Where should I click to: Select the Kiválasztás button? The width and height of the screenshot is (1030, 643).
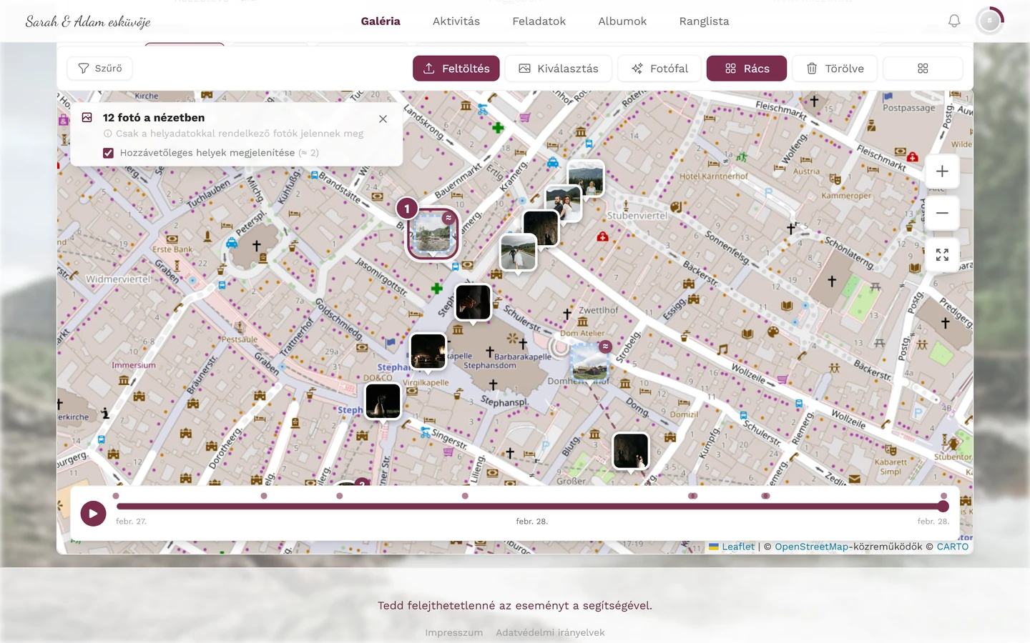click(x=559, y=69)
